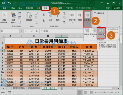
Task: Sort descending with Z-A icon
Action: [44, 21]
